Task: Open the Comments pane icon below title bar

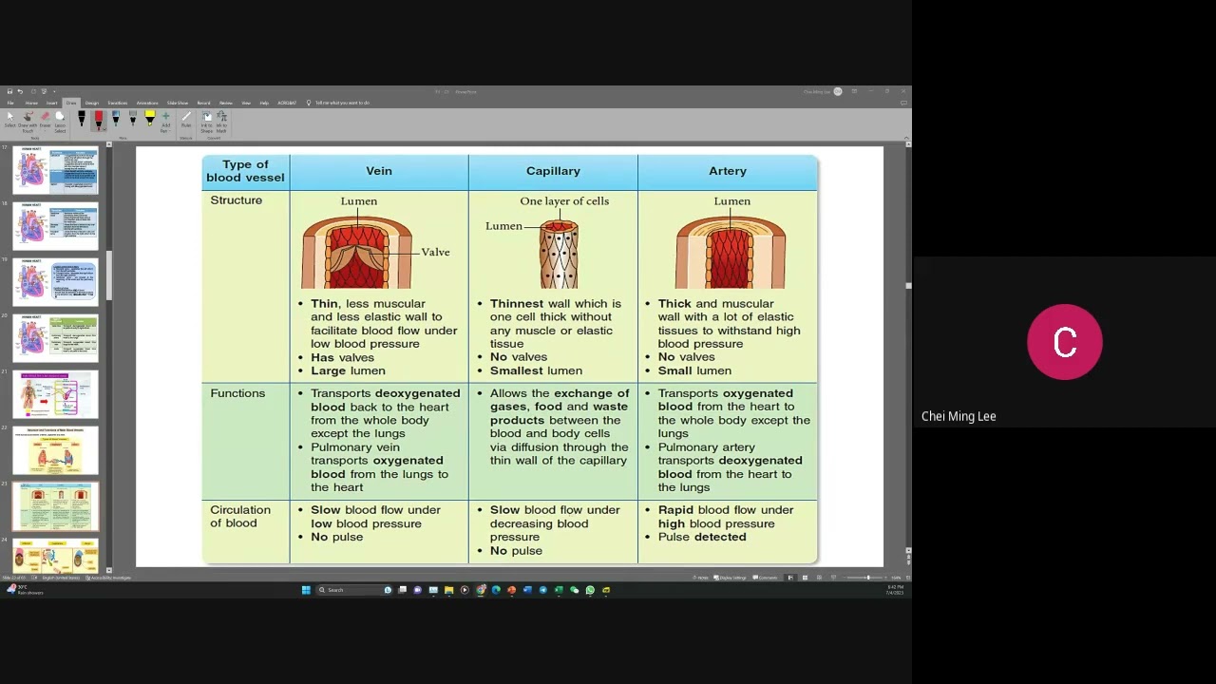Action: coord(903,103)
